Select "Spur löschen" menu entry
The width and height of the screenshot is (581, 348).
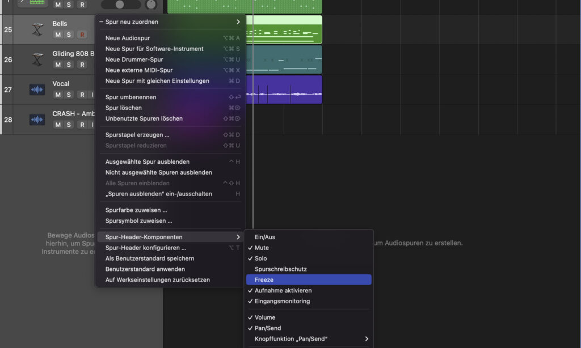click(x=170, y=108)
